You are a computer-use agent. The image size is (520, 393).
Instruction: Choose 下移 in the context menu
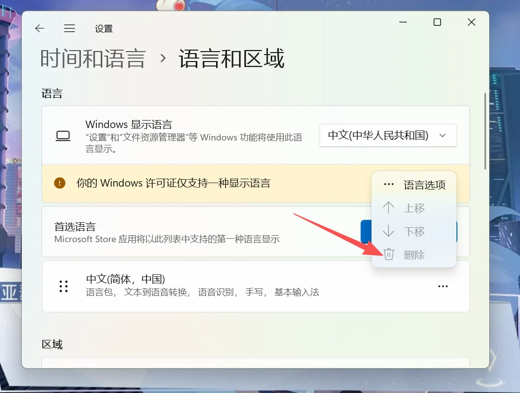[x=414, y=231]
